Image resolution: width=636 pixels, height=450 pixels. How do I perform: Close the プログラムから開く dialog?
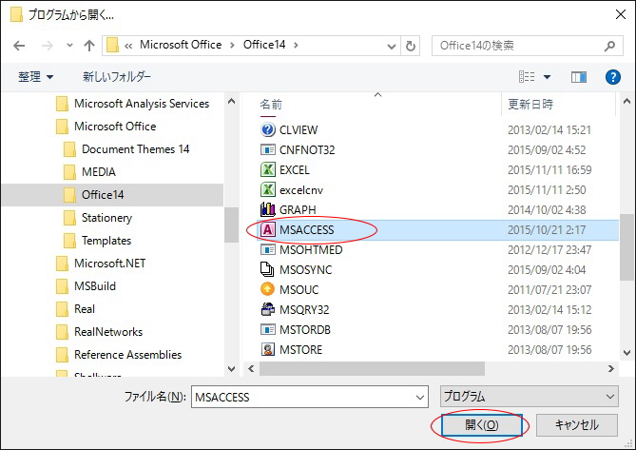click(x=621, y=14)
